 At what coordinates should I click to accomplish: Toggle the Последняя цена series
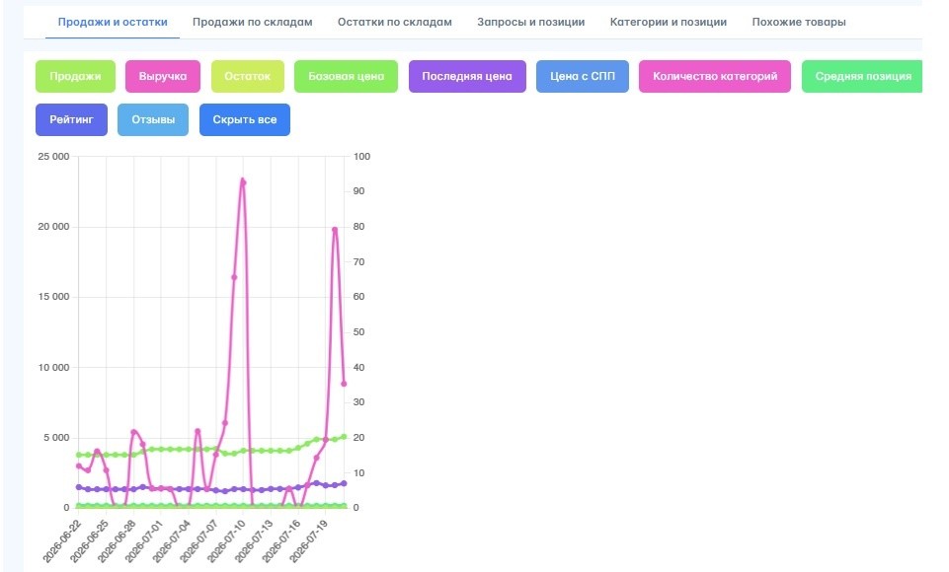467,76
